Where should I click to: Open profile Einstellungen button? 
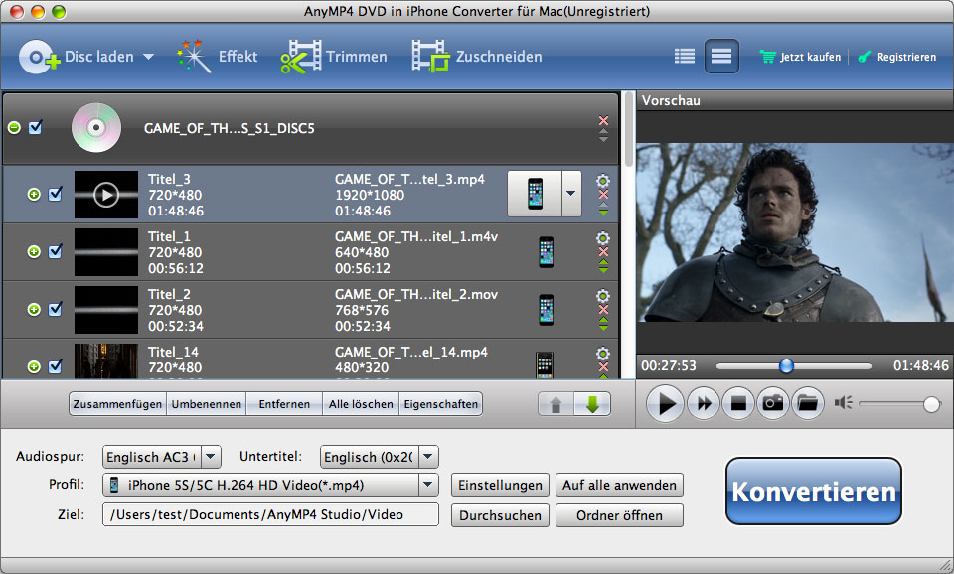point(500,486)
